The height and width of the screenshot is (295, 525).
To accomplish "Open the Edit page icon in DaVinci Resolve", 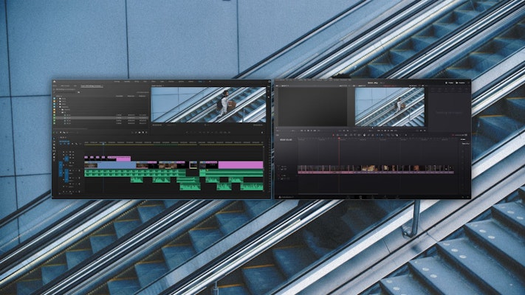I will coord(361,196).
